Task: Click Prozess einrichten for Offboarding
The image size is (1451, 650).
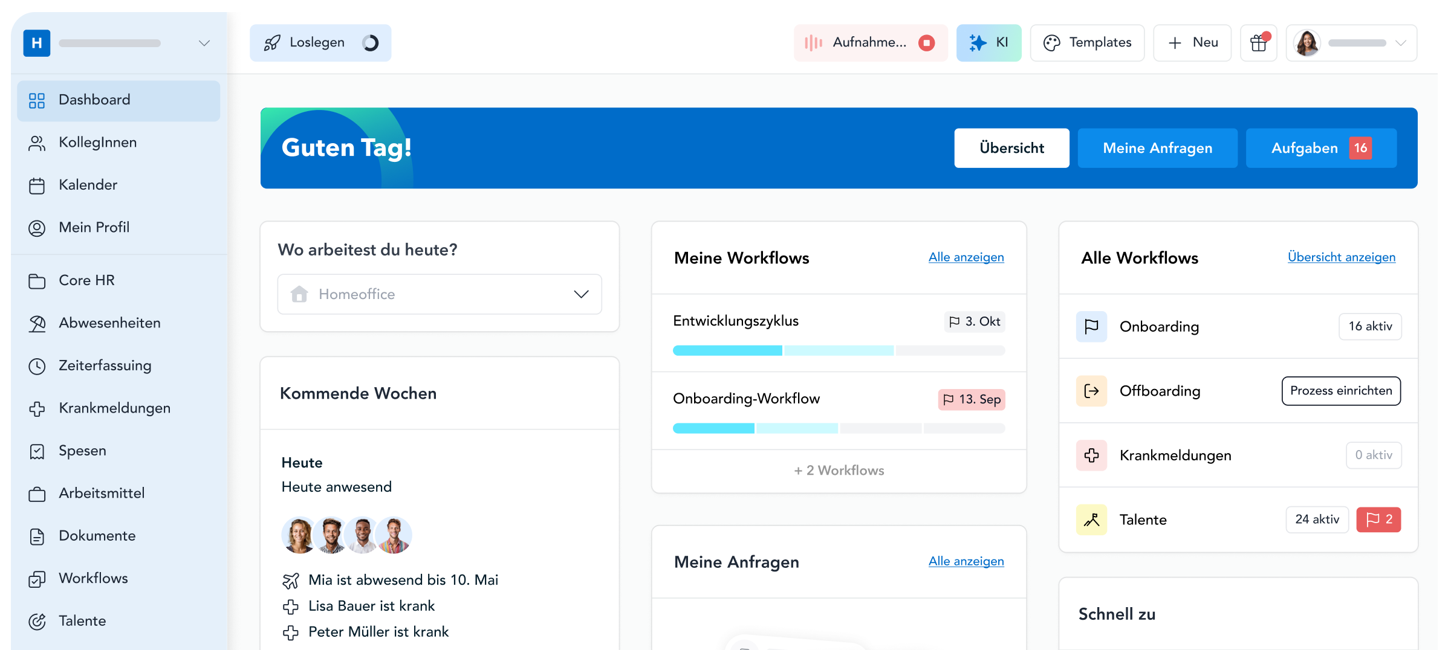Action: [x=1341, y=391]
